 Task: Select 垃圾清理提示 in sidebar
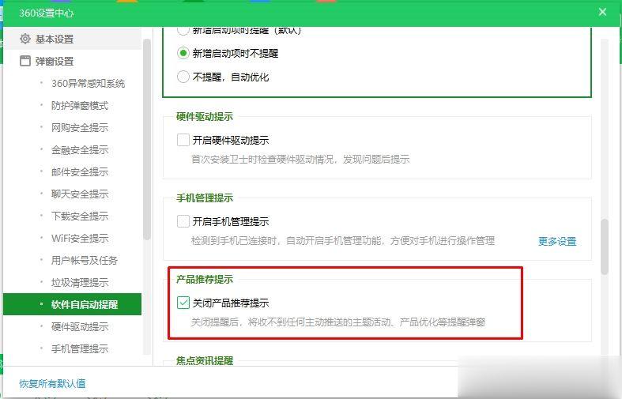[x=80, y=282]
